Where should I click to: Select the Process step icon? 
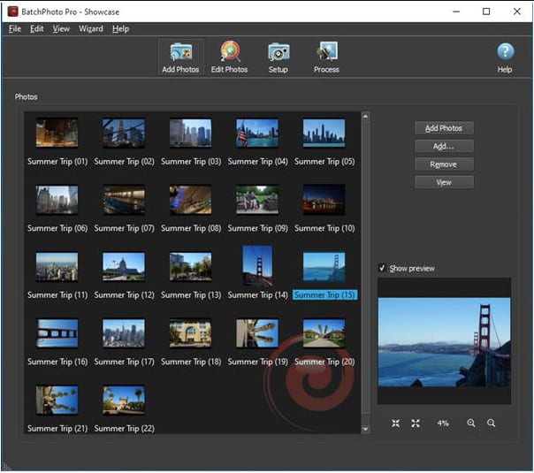[x=326, y=57]
